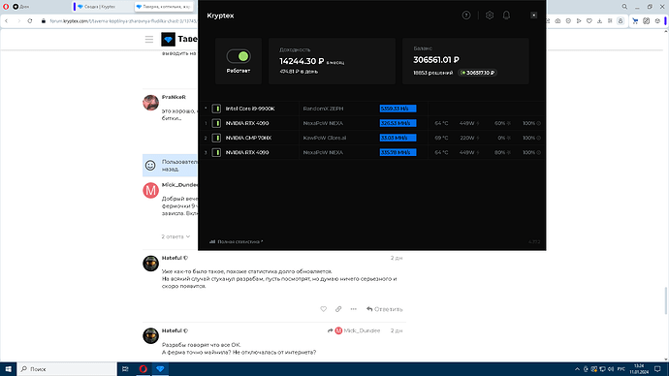Click the Windows taskbar search field Поиск
Viewport: 669px width, 376px height.
point(67,369)
